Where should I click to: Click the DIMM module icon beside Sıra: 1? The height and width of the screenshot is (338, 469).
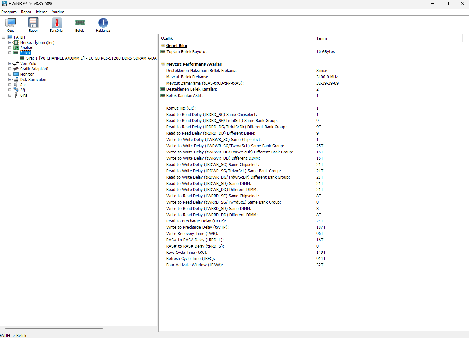22,58
